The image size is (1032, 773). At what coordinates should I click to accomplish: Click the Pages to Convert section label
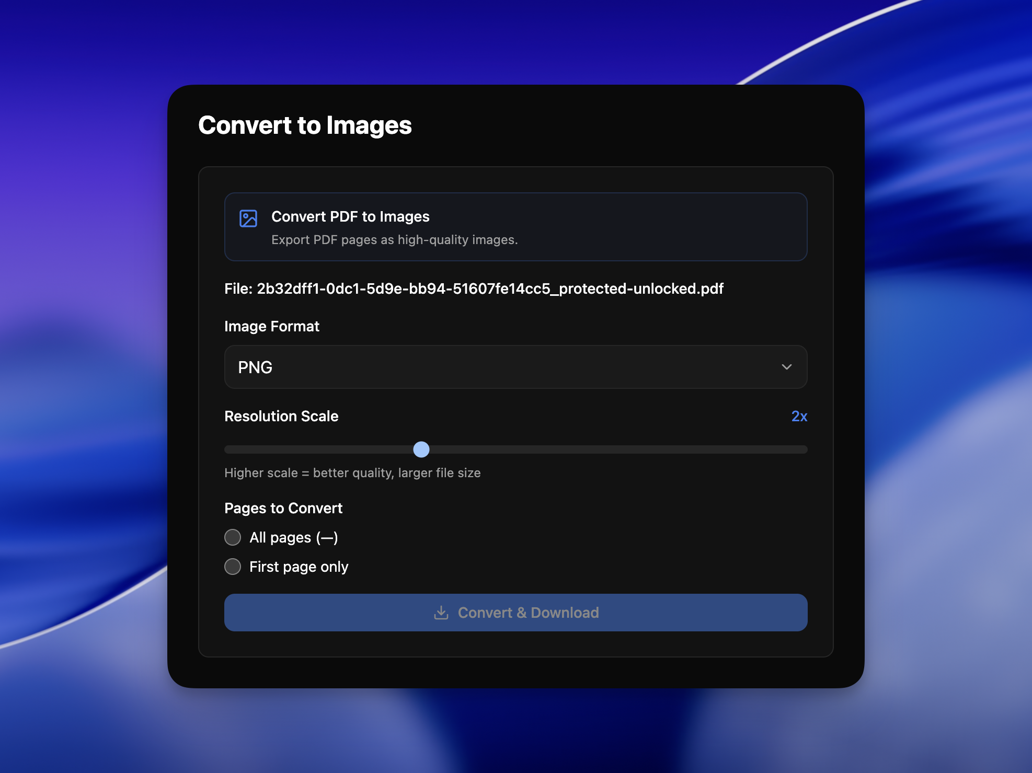point(283,507)
